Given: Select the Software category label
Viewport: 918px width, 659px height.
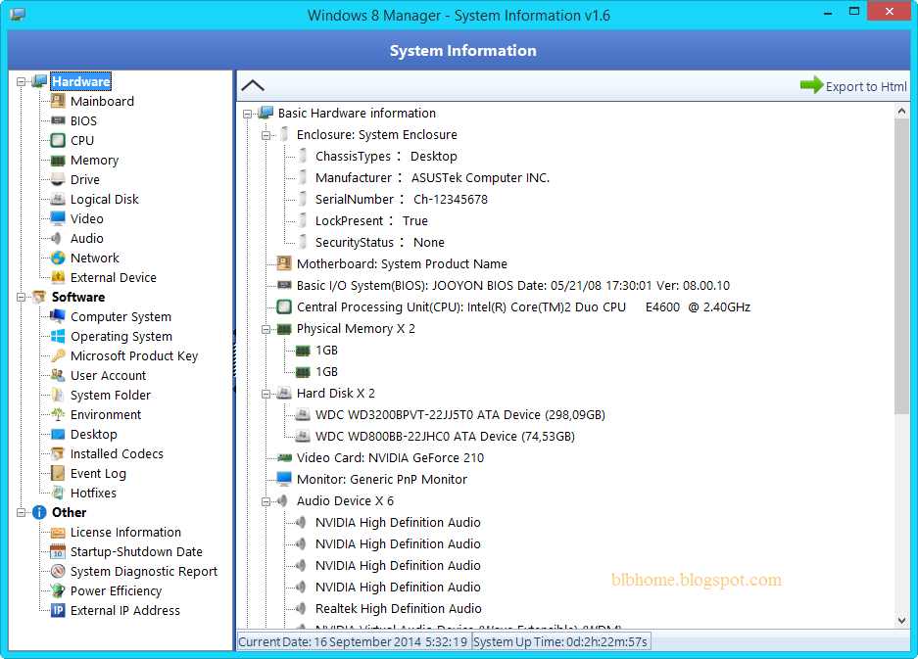Looking at the screenshot, I should coord(77,297).
